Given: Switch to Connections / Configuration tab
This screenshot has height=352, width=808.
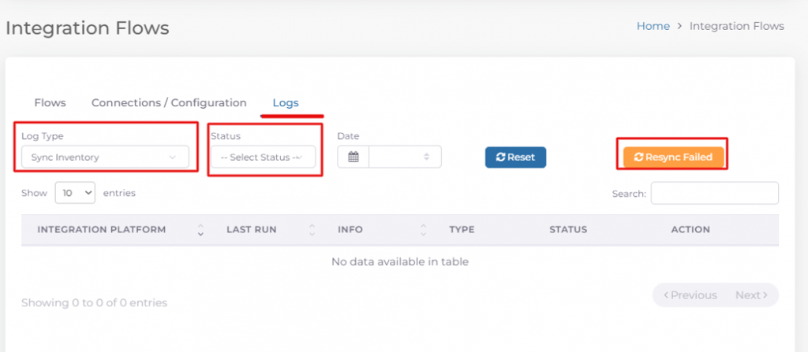Looking at the screenshot, I should click(x=169, y=103).
